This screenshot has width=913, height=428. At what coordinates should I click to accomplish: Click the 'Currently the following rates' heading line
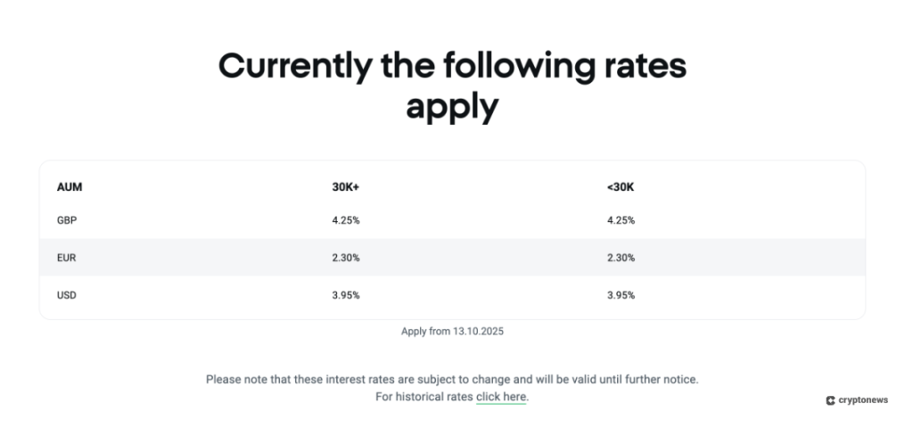click(x=452, y=68)
